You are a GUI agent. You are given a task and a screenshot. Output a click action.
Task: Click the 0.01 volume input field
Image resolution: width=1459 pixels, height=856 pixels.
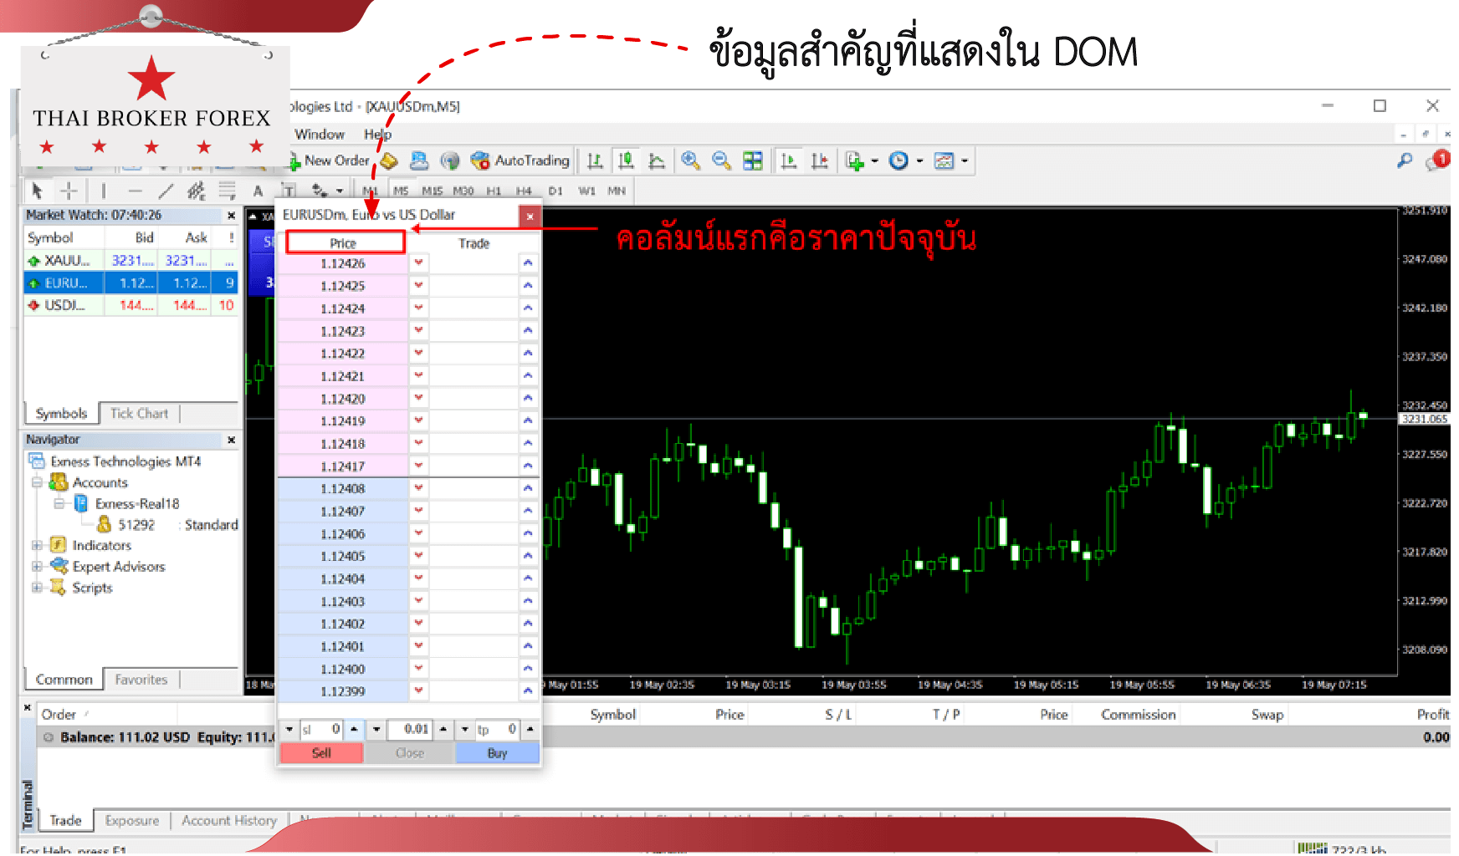(x=410, y=729)
